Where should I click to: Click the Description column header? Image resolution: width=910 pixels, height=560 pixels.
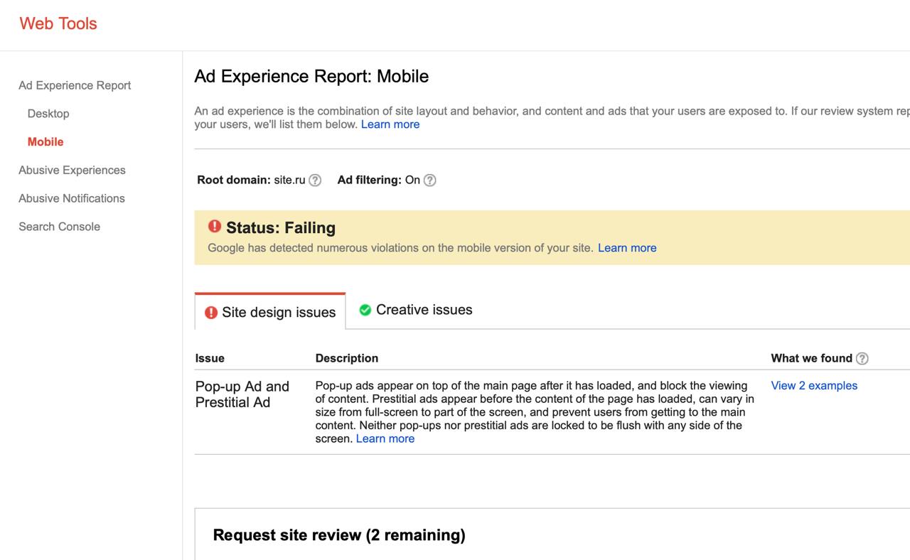pos(346,358)
